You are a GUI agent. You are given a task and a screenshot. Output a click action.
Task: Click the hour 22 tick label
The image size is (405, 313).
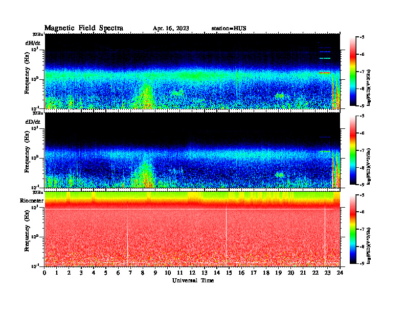(316, 273)
